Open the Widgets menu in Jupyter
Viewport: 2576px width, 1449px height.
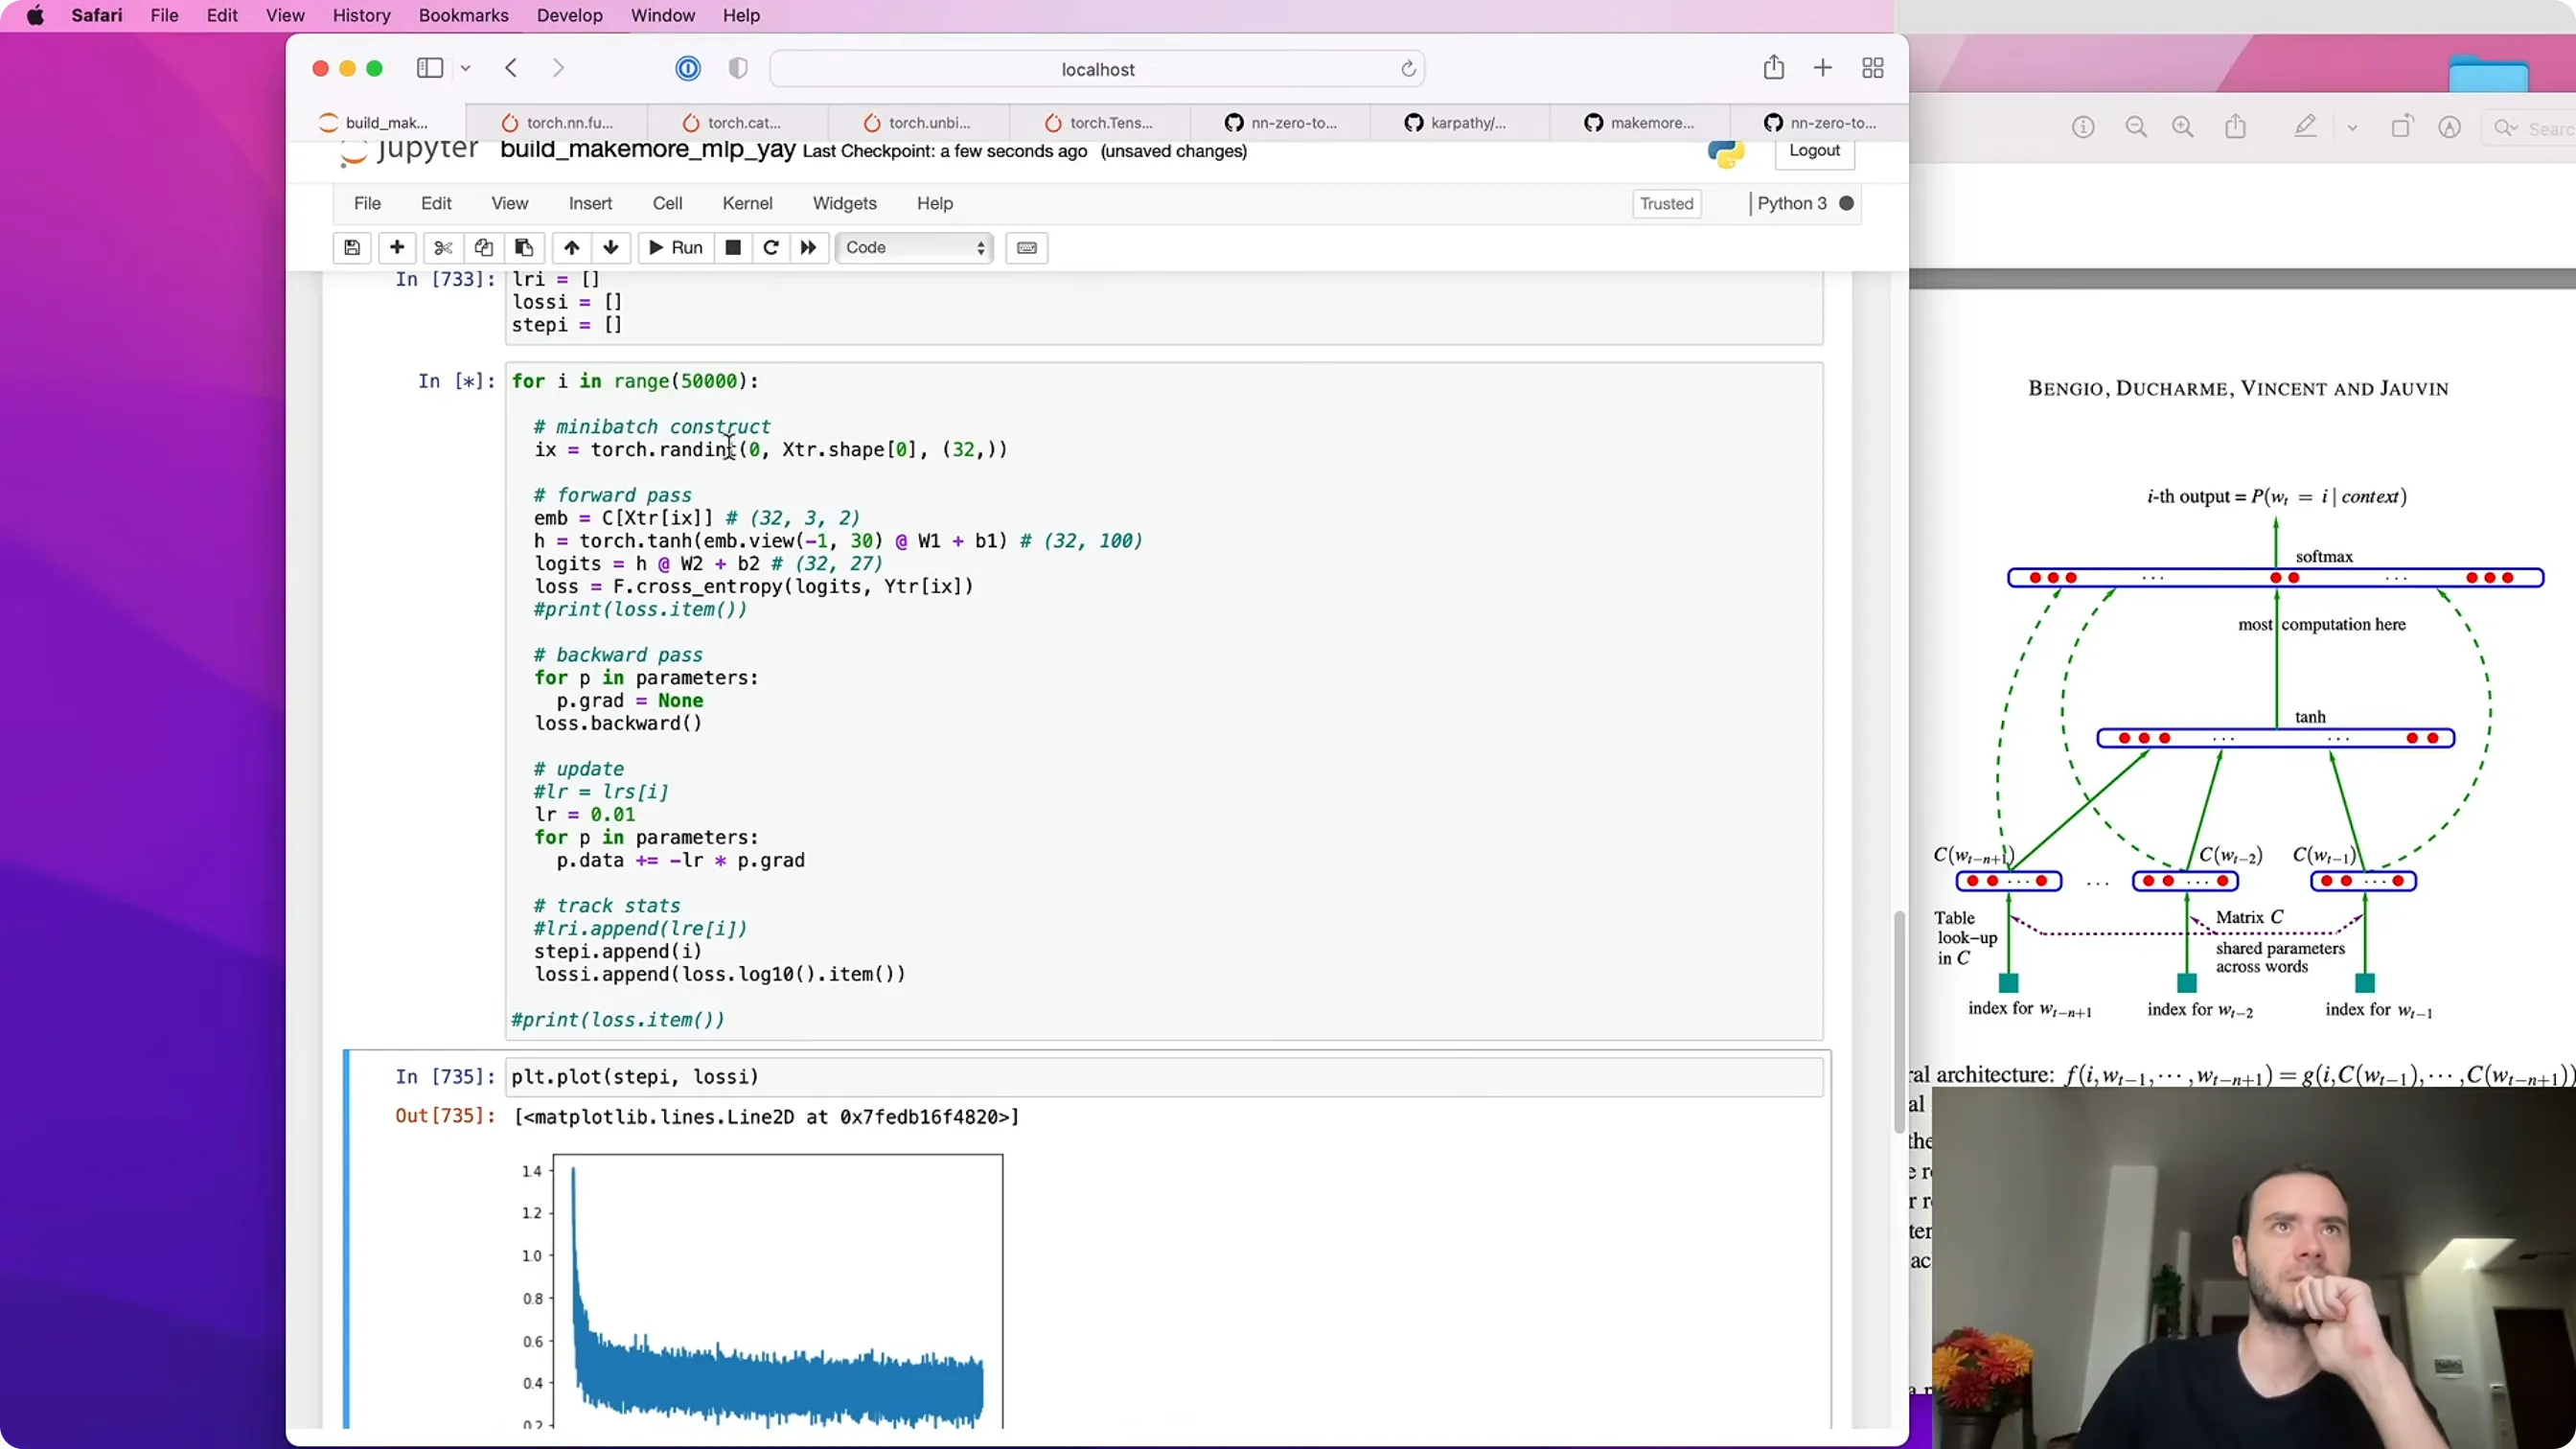(844, 203)
